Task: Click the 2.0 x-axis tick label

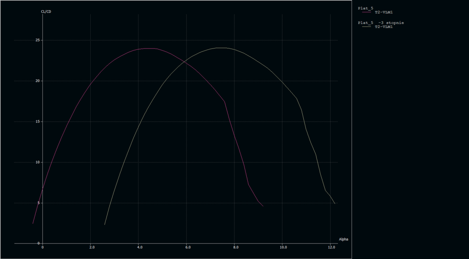Action: [92, 248]
